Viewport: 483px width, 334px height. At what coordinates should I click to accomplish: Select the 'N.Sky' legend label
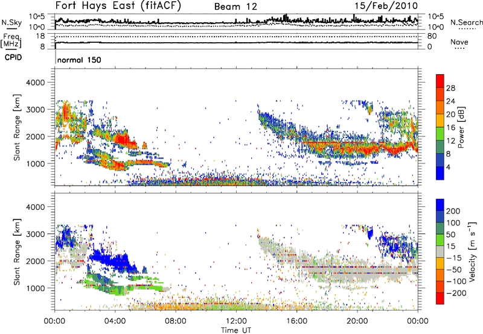(x=11, y=22)
